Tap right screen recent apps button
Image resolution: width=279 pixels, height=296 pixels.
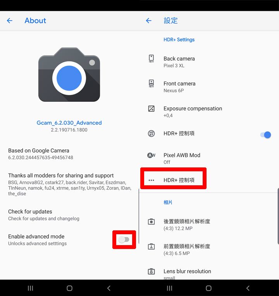(x=170, y=288)
